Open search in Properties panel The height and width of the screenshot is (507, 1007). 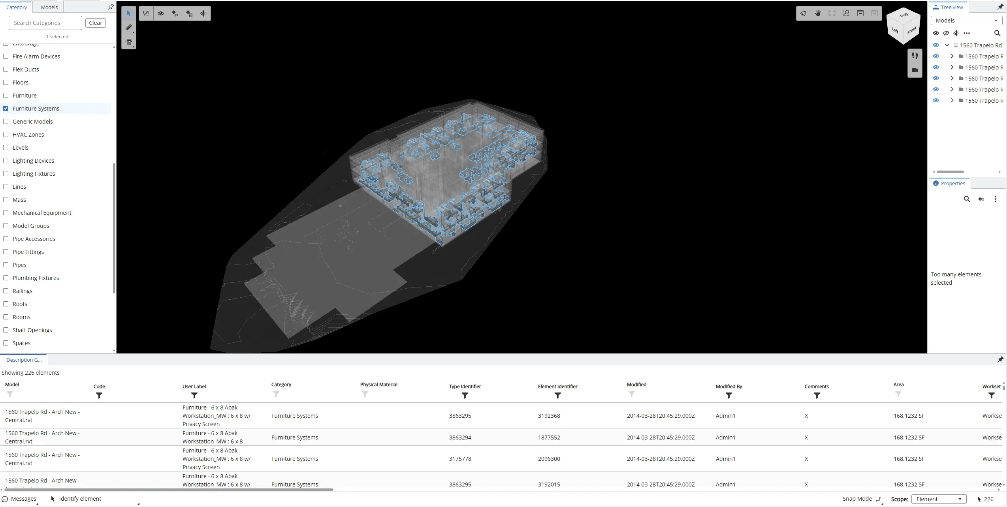click(967, 199)
